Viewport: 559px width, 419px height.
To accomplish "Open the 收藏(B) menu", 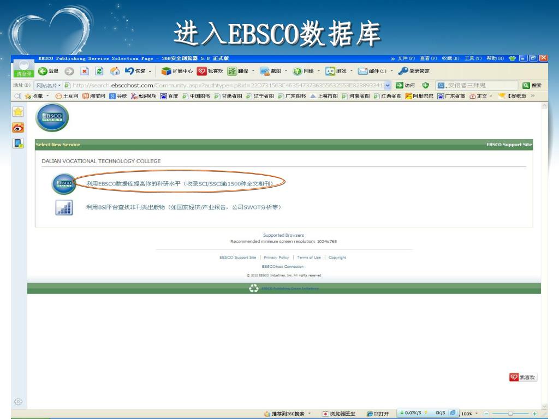I will (x=450, y=58).
